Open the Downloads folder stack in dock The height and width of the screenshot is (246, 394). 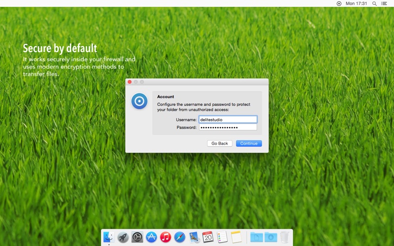270,237
